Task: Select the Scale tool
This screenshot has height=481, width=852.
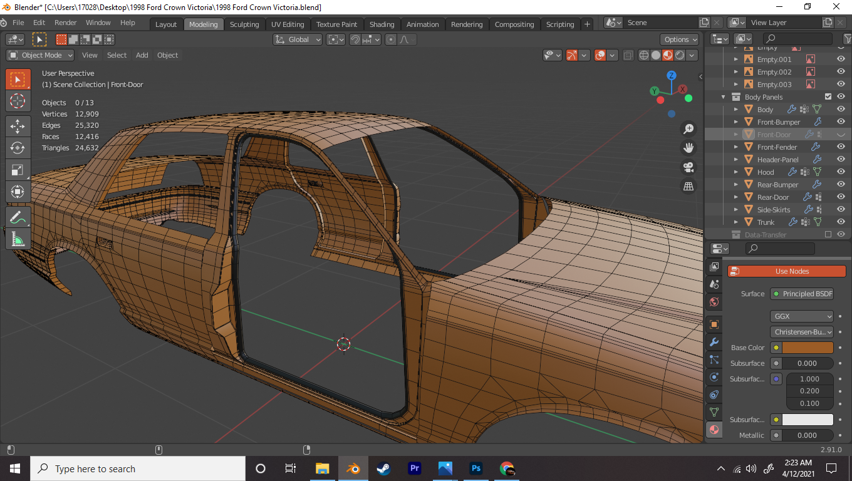Action: click(x=18, y=170)
